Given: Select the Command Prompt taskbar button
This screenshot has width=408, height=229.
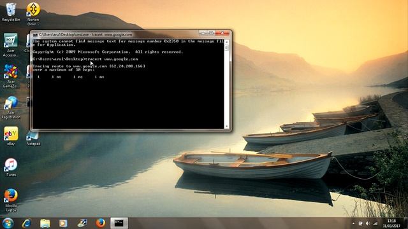Looking at the screenshot, I should 119,223.
